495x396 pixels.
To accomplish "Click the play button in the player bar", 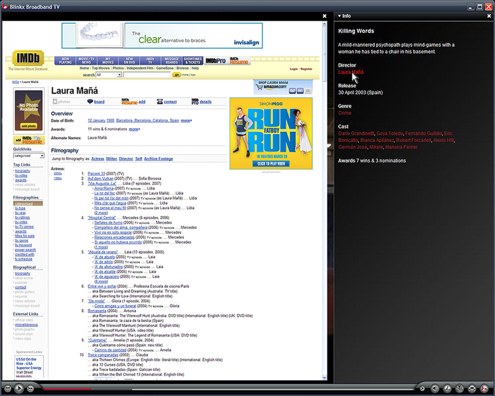I will pyautogui.click(x=18, y=388).
